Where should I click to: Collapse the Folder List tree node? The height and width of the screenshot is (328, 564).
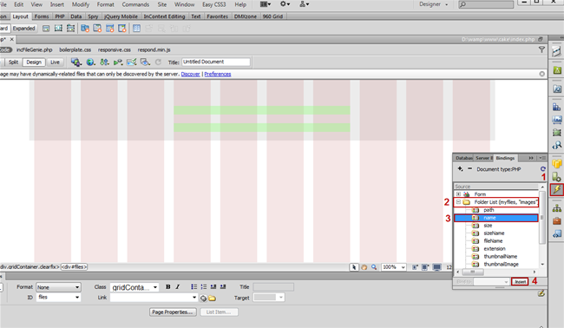(459, 202)
